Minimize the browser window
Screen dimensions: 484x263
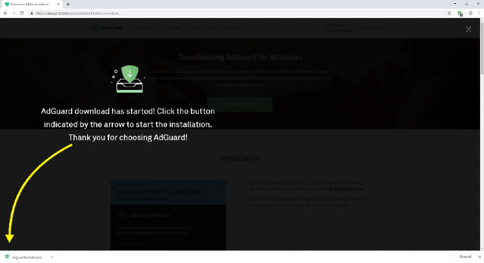[x=455, y=4]
